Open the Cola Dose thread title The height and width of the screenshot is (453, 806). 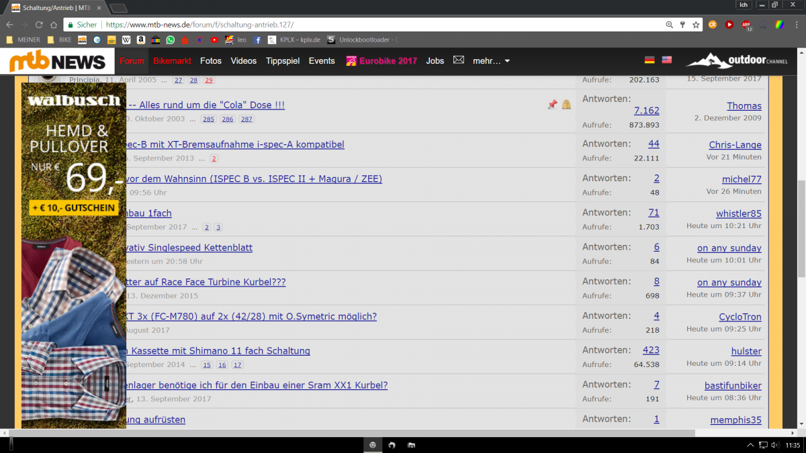(206, 105)
